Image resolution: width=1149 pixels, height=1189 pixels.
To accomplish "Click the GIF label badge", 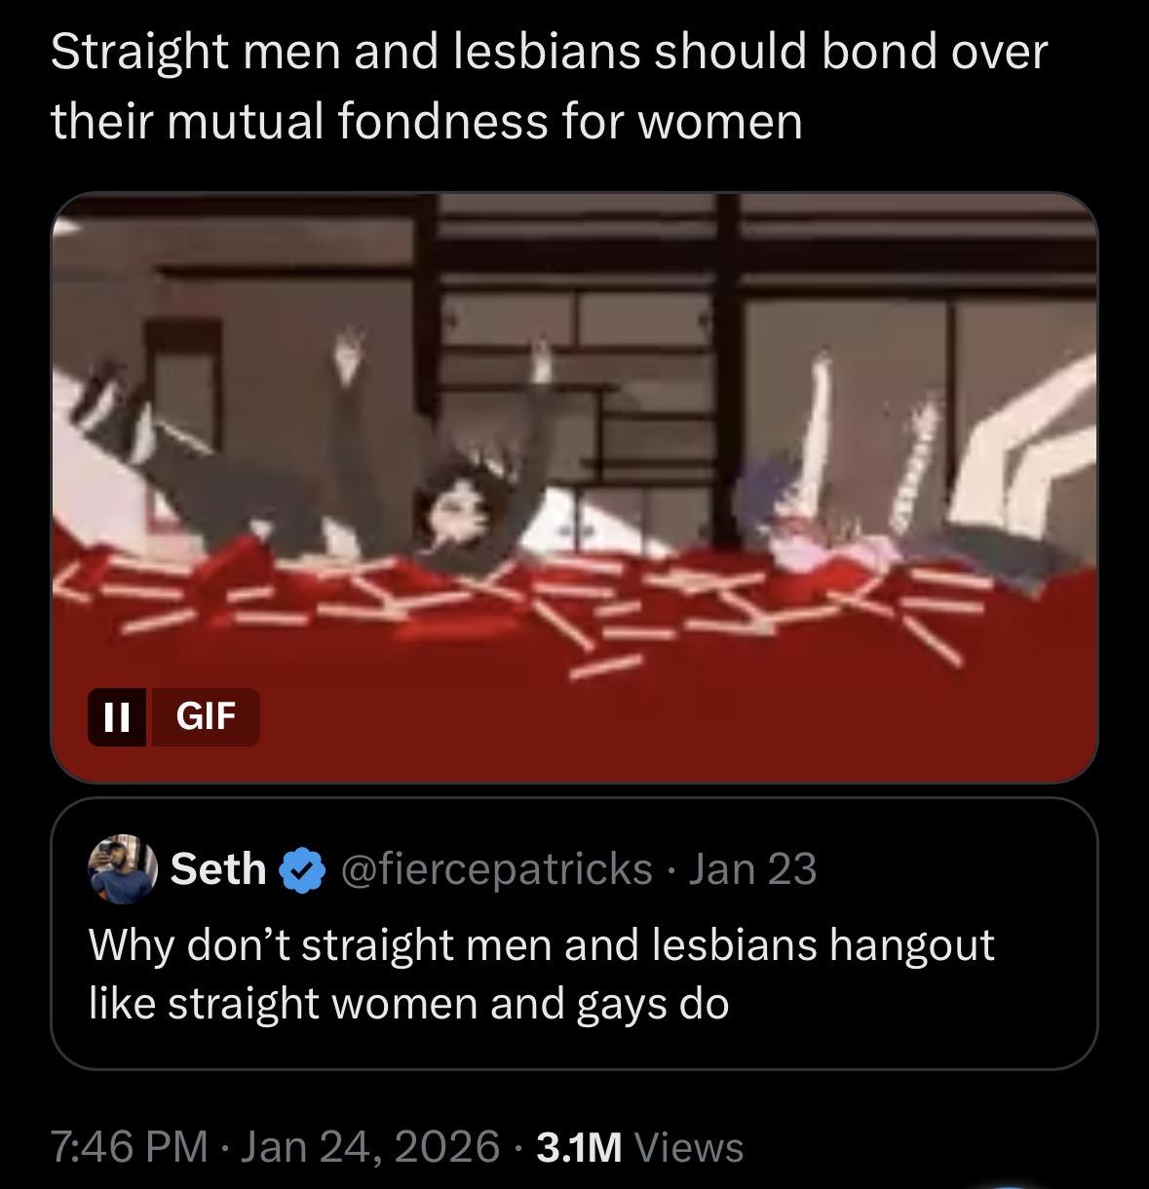I will (206, 717).
